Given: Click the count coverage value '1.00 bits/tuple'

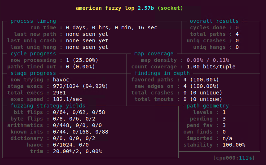Looking at the screenshot, I should tap(211, 67).
